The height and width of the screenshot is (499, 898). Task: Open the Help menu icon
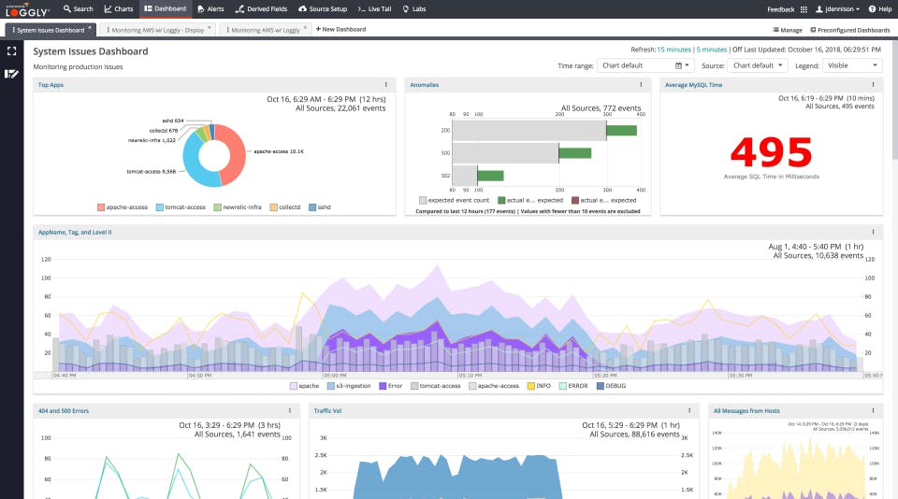(873, 9)
